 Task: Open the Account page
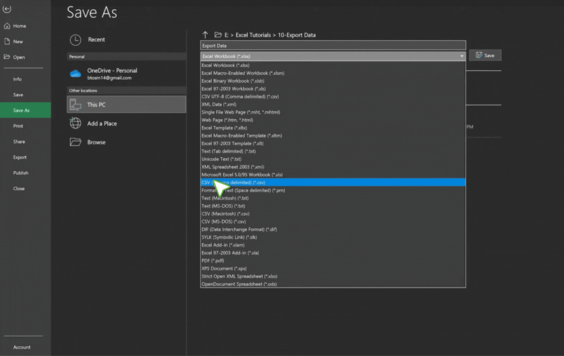[x=22, y=347]
